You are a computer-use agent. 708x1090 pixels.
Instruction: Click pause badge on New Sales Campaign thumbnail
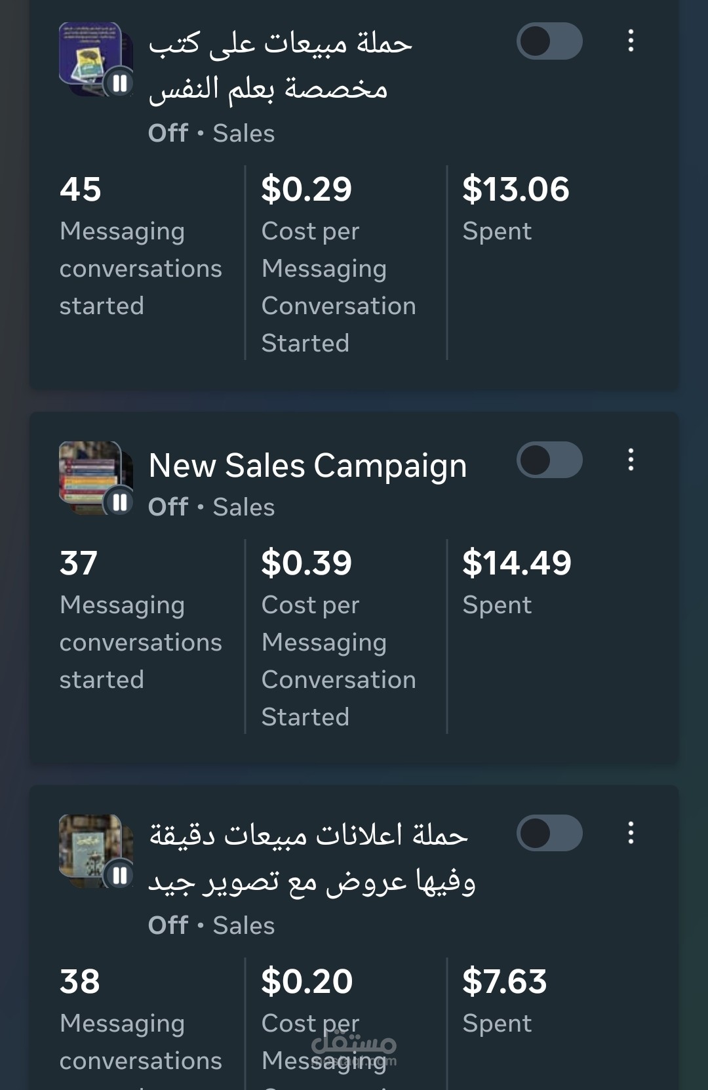(x=119, y=502)
